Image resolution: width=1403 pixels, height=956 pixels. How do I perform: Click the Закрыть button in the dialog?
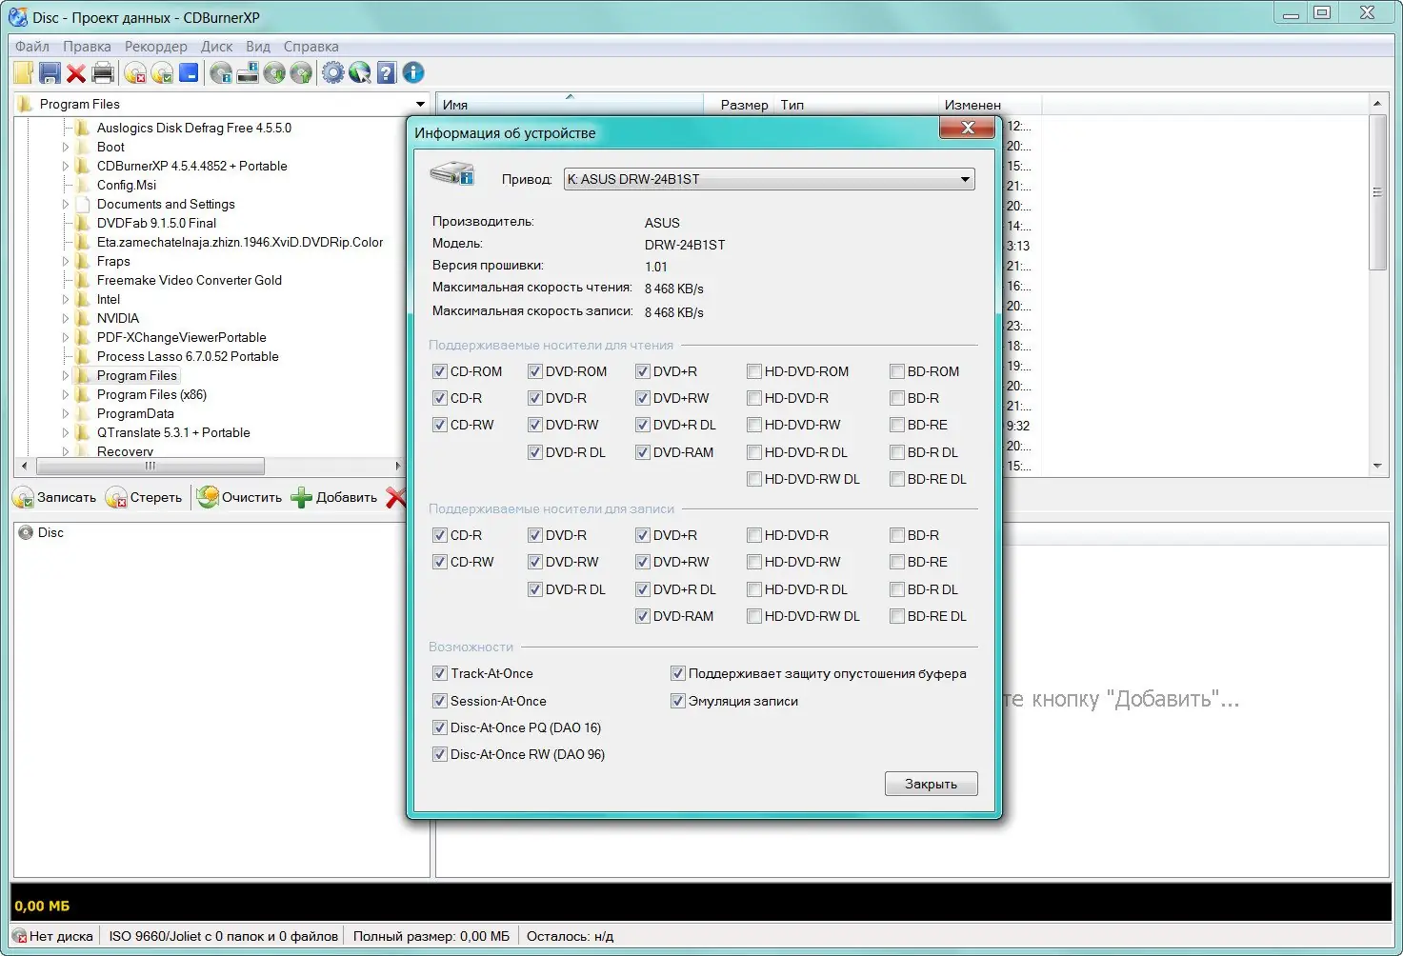click(932, 784)
